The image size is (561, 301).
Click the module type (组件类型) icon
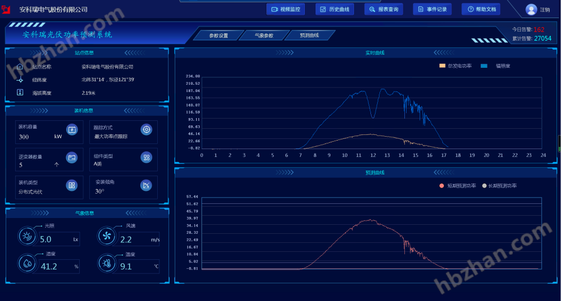tap(146, 158)
